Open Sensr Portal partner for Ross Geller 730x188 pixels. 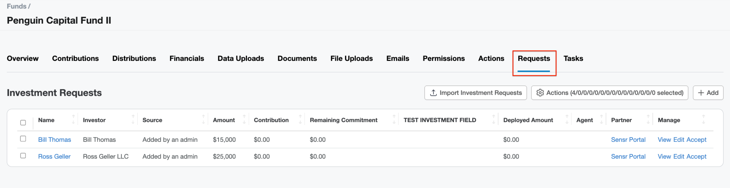(x=628, y=156)
